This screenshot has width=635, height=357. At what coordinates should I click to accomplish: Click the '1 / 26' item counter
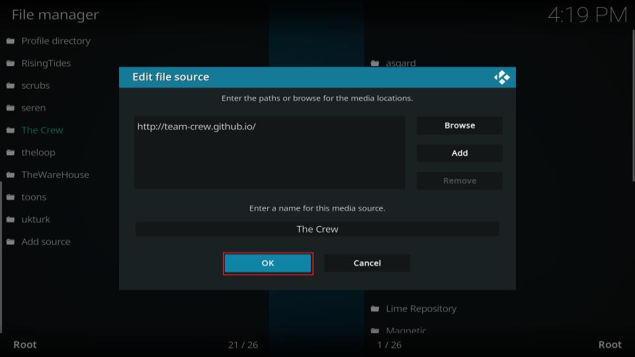(x=389, y=345)
